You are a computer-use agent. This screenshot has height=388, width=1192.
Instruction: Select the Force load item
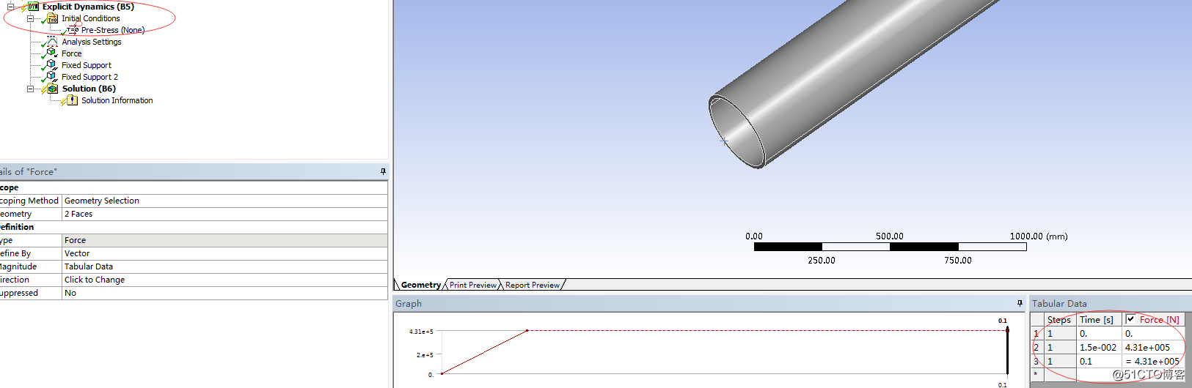(x=72, y=53)
